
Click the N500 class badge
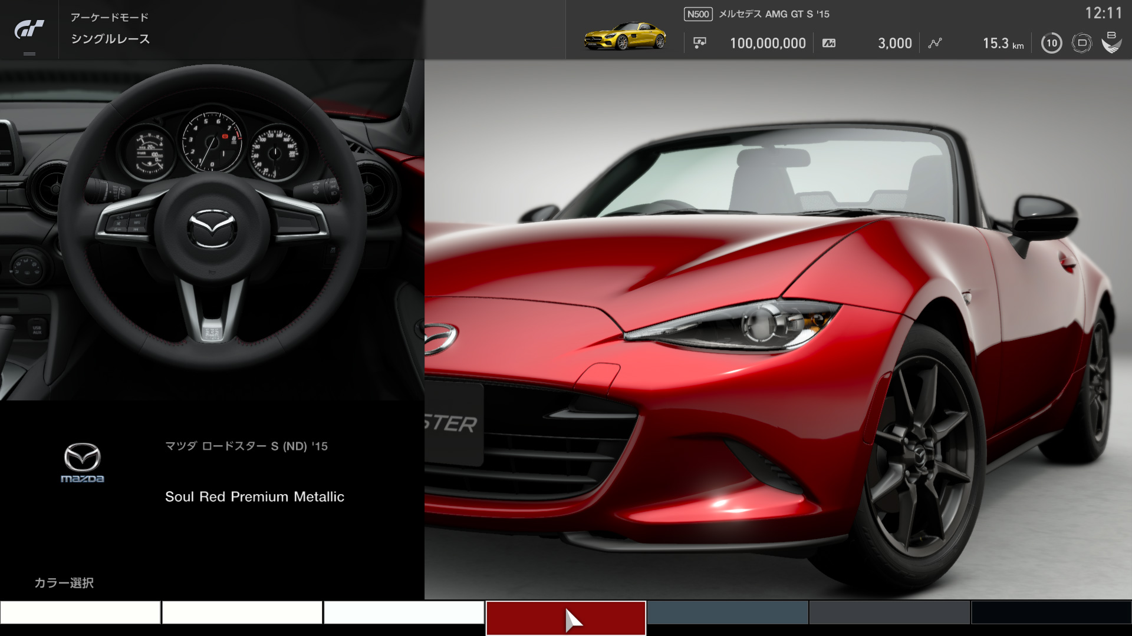pyautogui.click(x=698, y=14)
